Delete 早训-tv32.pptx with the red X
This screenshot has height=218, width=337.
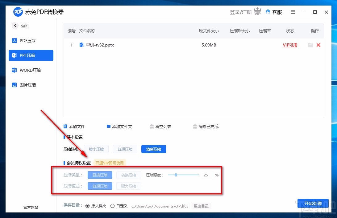tap(318, 45)
